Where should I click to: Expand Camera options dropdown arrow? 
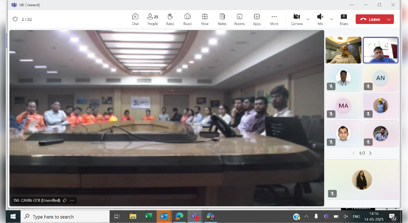click(308, 19)
